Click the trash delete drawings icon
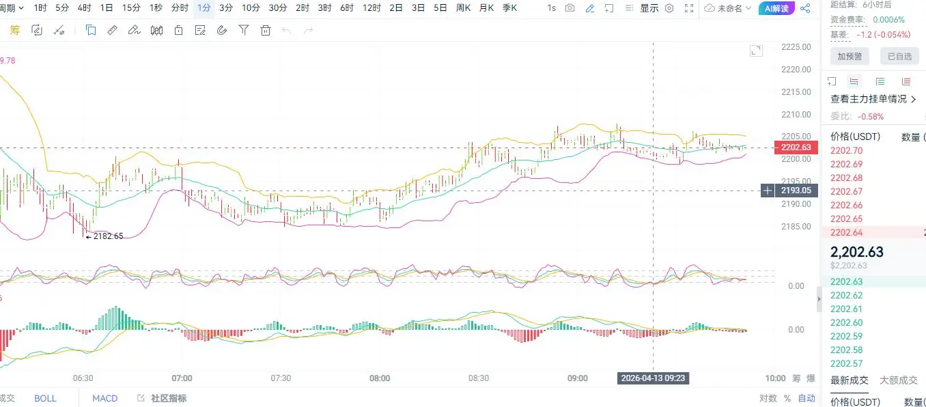Image resolution: width=926 pixels, height=407 pixels. point(266,30)
